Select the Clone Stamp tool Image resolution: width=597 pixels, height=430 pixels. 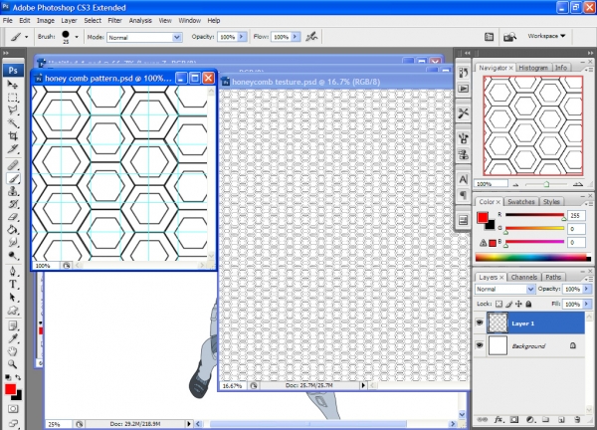pyautogui.click(x=13, y=191)
